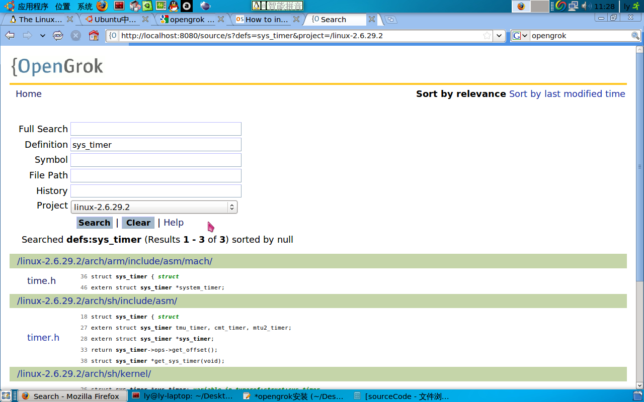
Task: Click the OpenGrok logo
Action: [x=57, y=66]
